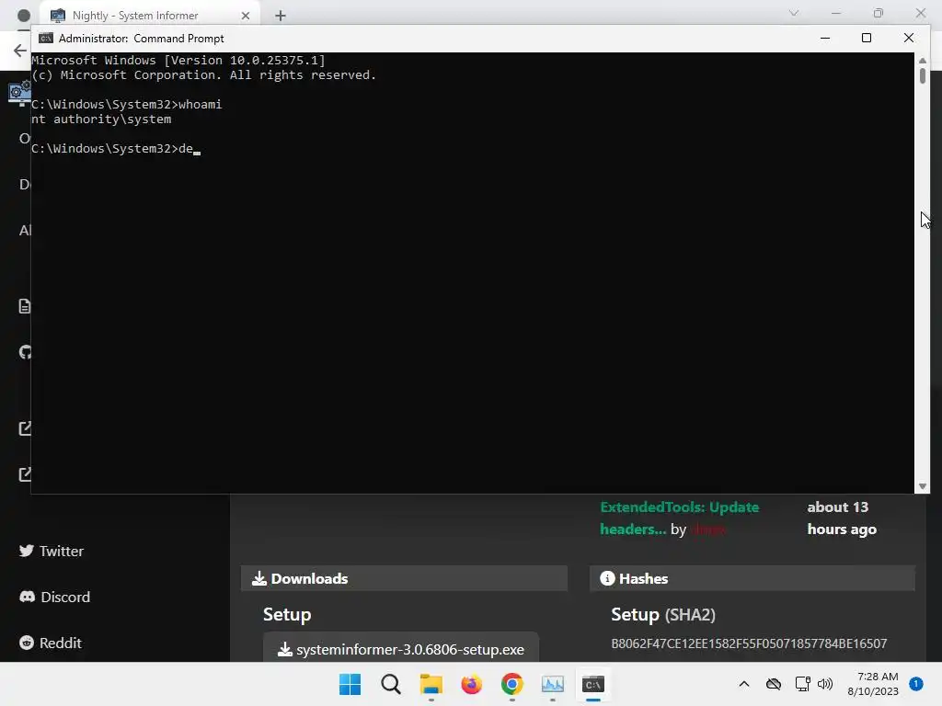Open browser tab list chevron
Viewport: 942px width, 706px height.
(x=794, y=13)
